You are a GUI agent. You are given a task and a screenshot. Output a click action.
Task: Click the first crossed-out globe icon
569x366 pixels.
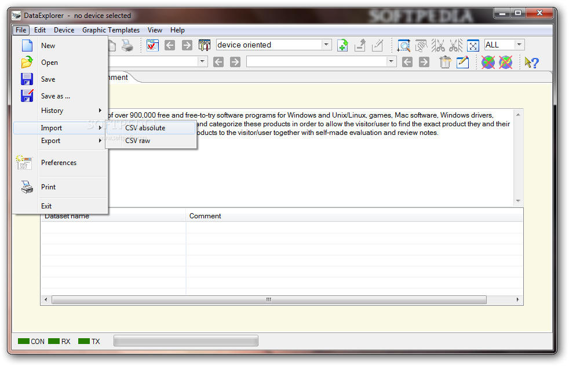(x=488, y=63)
